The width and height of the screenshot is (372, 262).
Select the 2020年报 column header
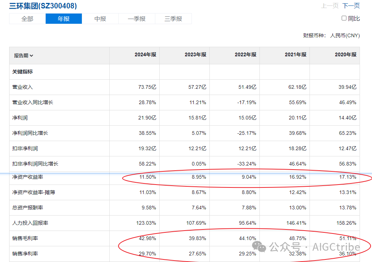click(345, 54)
